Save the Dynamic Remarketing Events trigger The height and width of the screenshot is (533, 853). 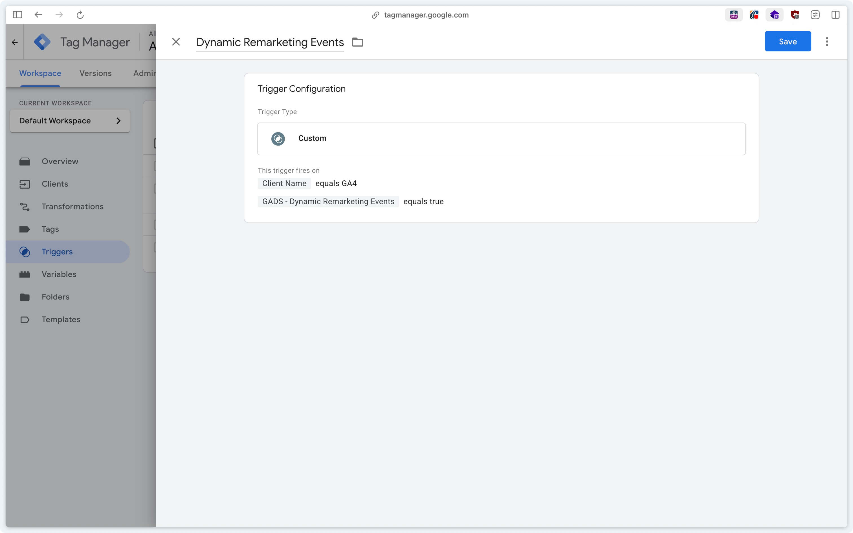pyautogui.click(x=787, y=41)
